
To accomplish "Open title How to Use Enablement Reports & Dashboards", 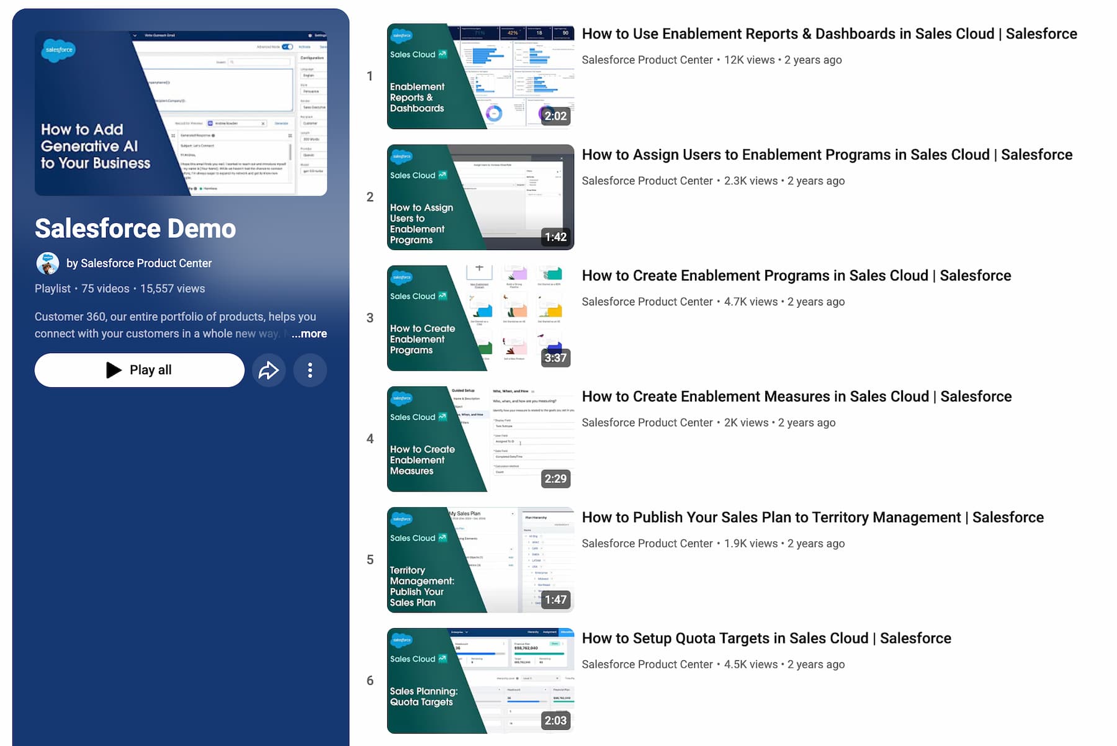I will 829,34.
